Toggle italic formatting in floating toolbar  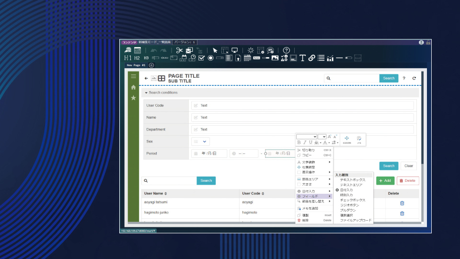304,142
